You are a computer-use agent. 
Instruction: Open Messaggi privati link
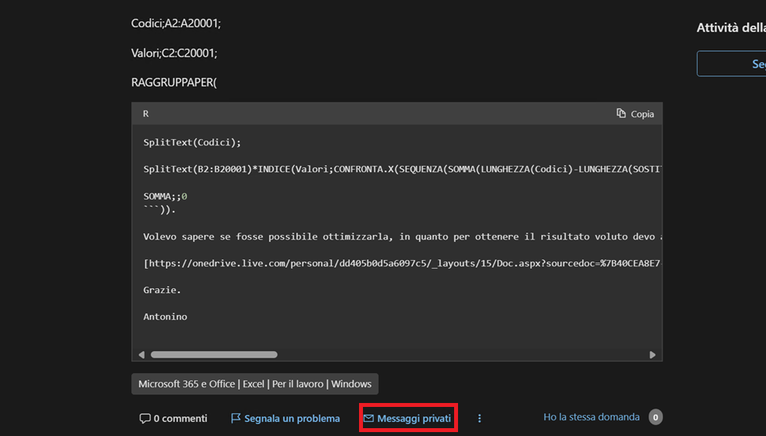pyautogui.click(x=408, y=418)
